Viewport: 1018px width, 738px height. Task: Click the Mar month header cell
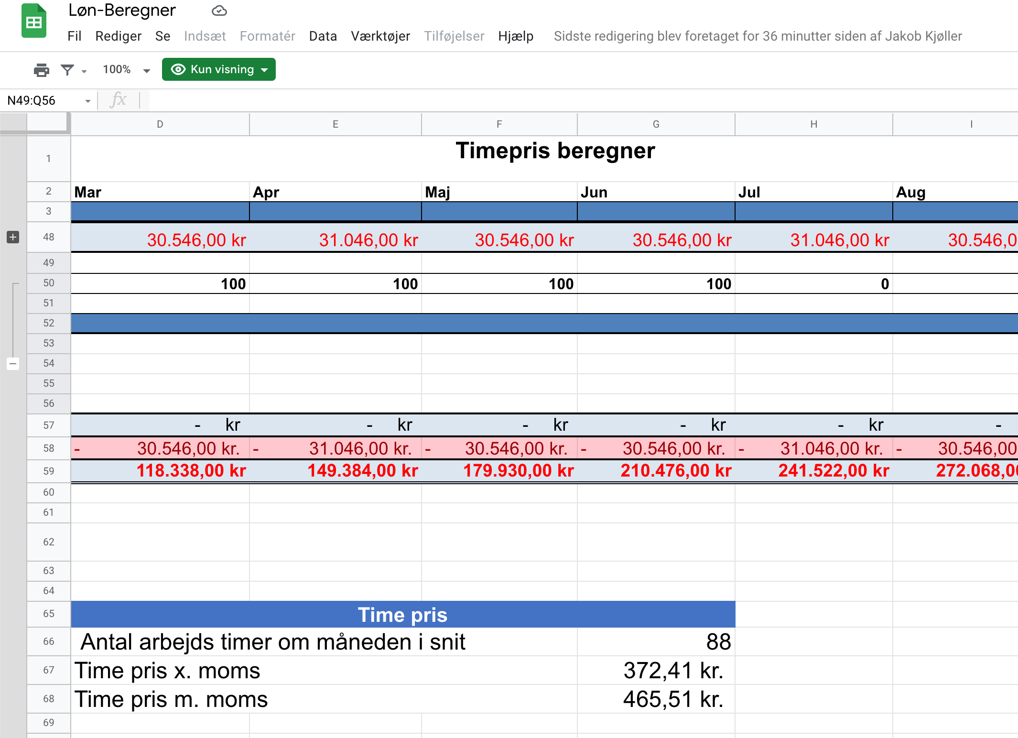pos(160,192)
